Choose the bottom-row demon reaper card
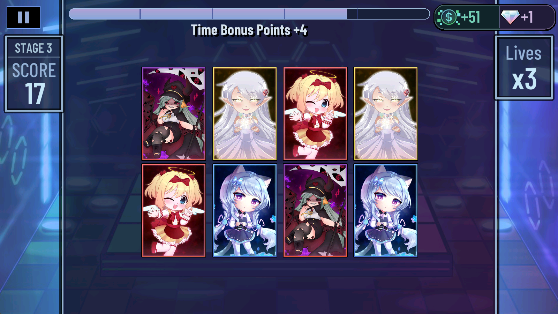Image resolution: width=558 pixels, height=314 pixels. (315, 210)
